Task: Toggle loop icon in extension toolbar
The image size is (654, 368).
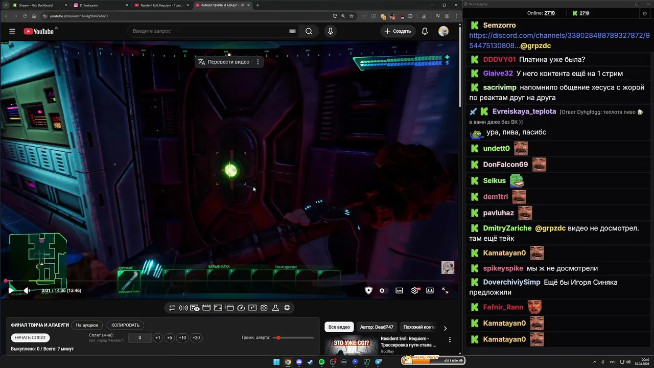Action: (x=172, y=308)
